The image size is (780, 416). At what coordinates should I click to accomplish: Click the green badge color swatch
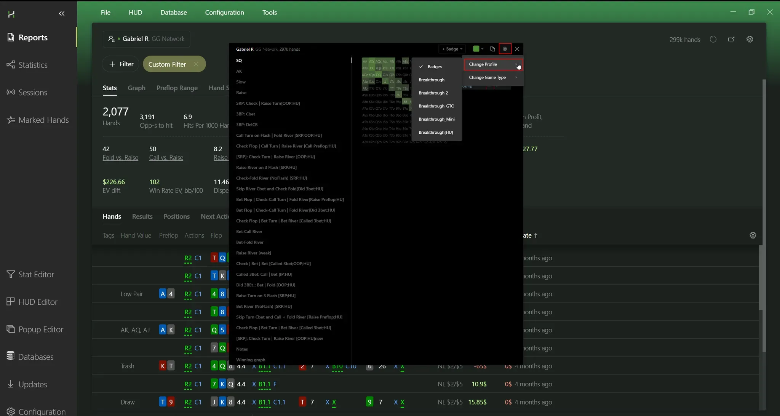(x=476, y=49)
